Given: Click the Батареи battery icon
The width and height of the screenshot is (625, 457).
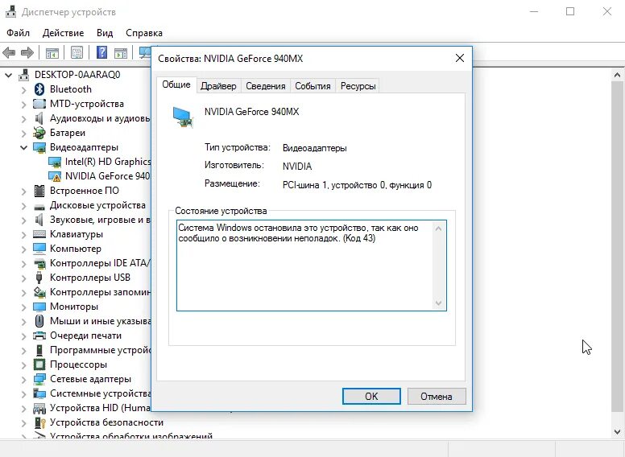Looking at the screenshot, I should click(x=39, y=133).
